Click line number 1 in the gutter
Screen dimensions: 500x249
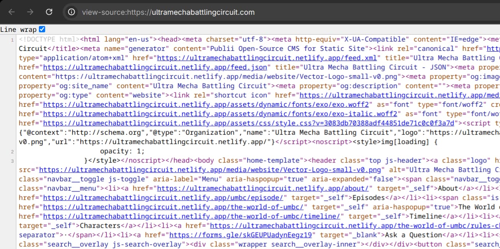[x=12, y=40]
